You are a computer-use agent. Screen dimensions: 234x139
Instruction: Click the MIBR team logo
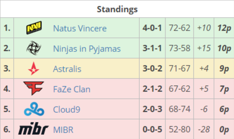[x=34, y=129]
